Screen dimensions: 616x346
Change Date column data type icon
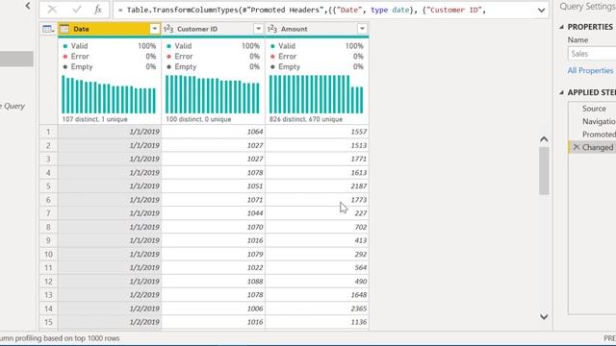(x=64, y=29)
